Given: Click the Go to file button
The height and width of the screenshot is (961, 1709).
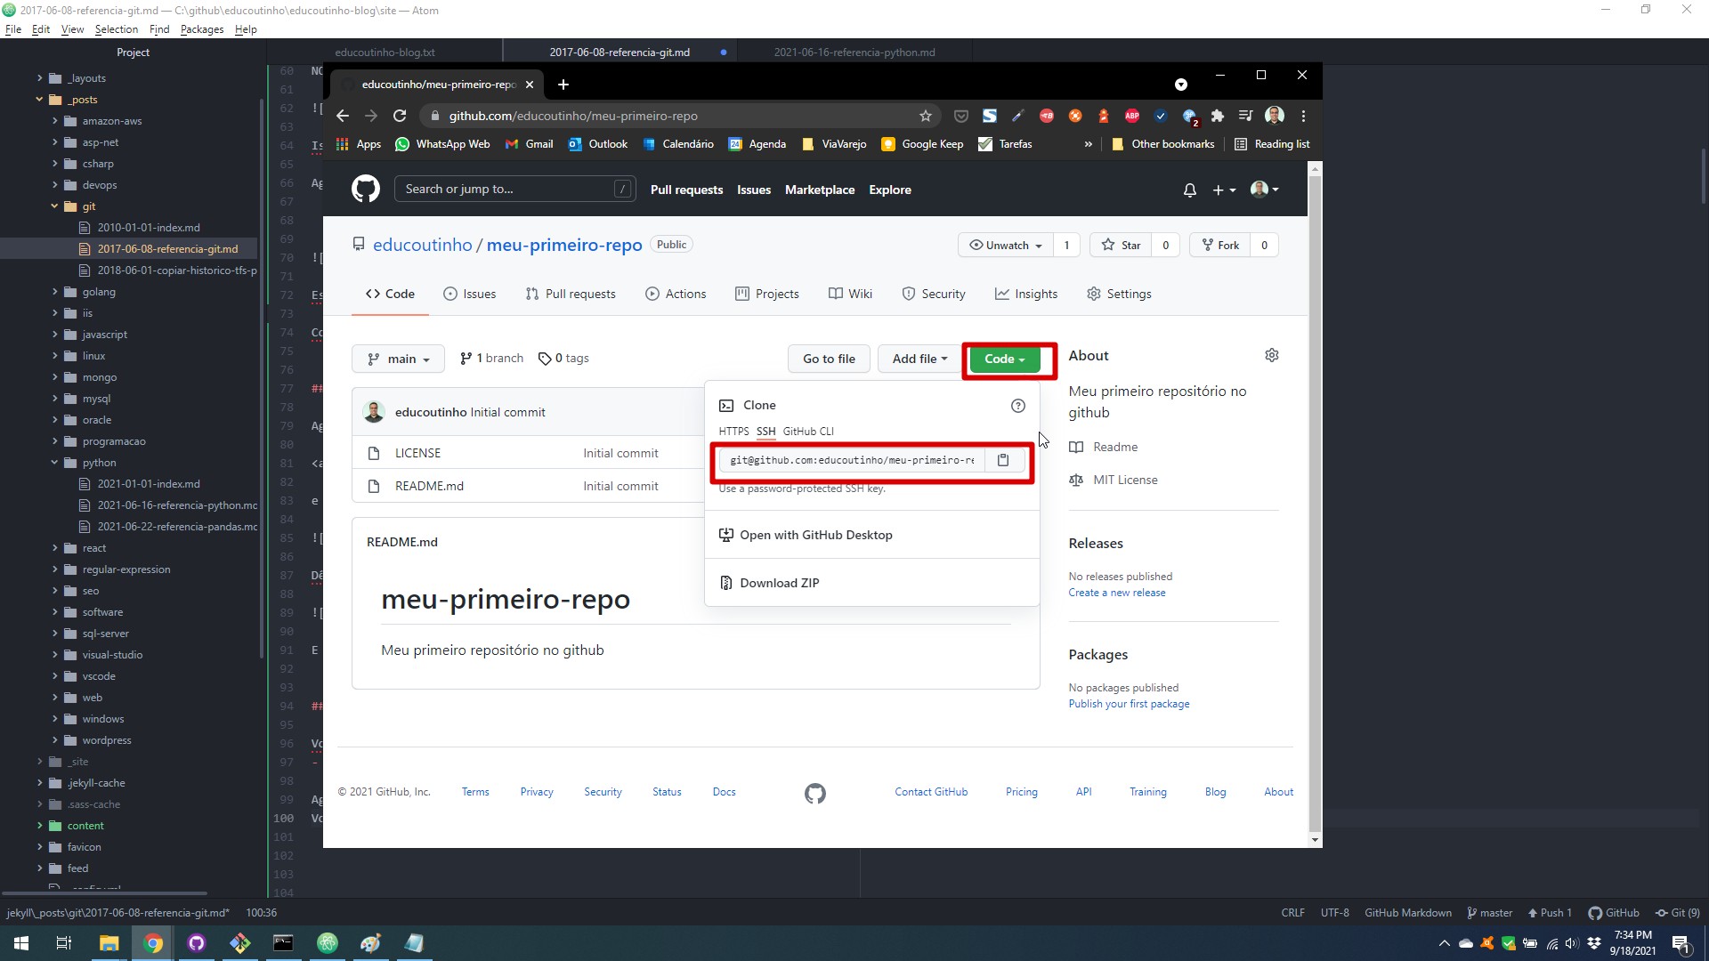Looking at the screenshot, I should pyautogui.click(x=829, y=359).
